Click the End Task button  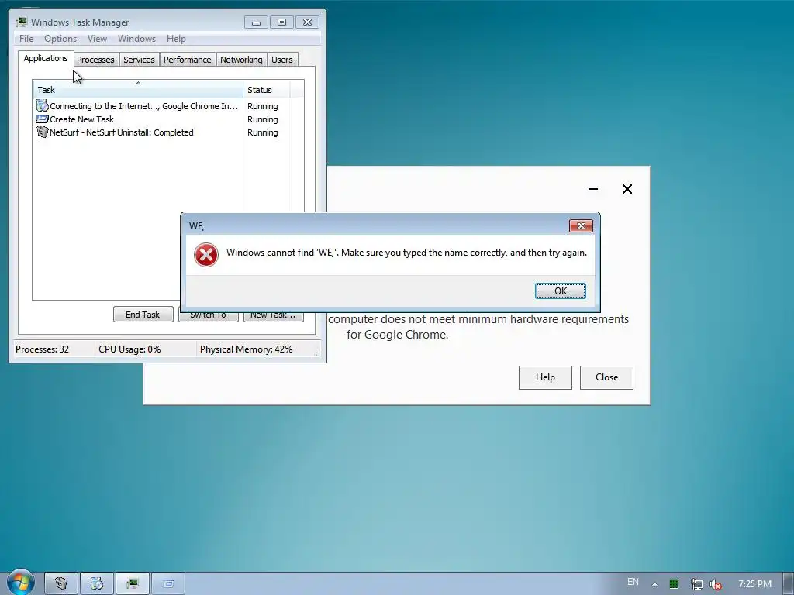(143, 315)
